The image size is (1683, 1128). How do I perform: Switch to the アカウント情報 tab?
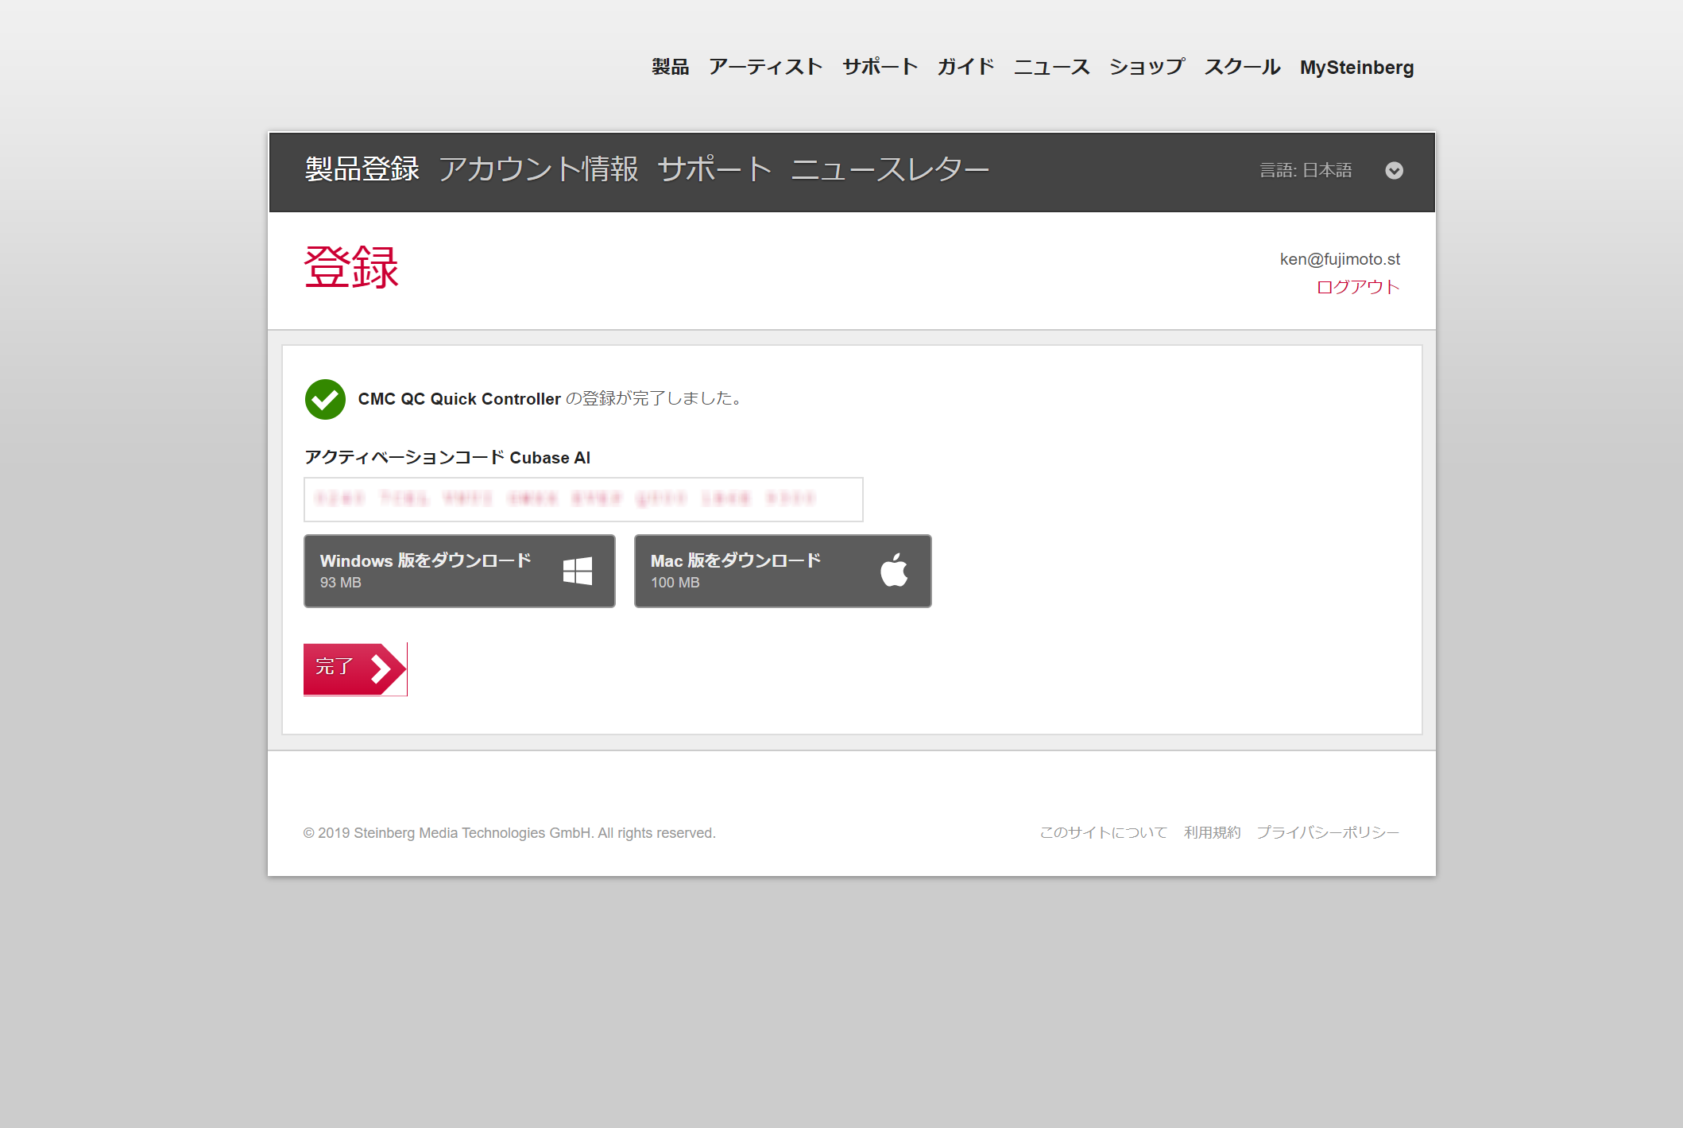click(539, 169)
